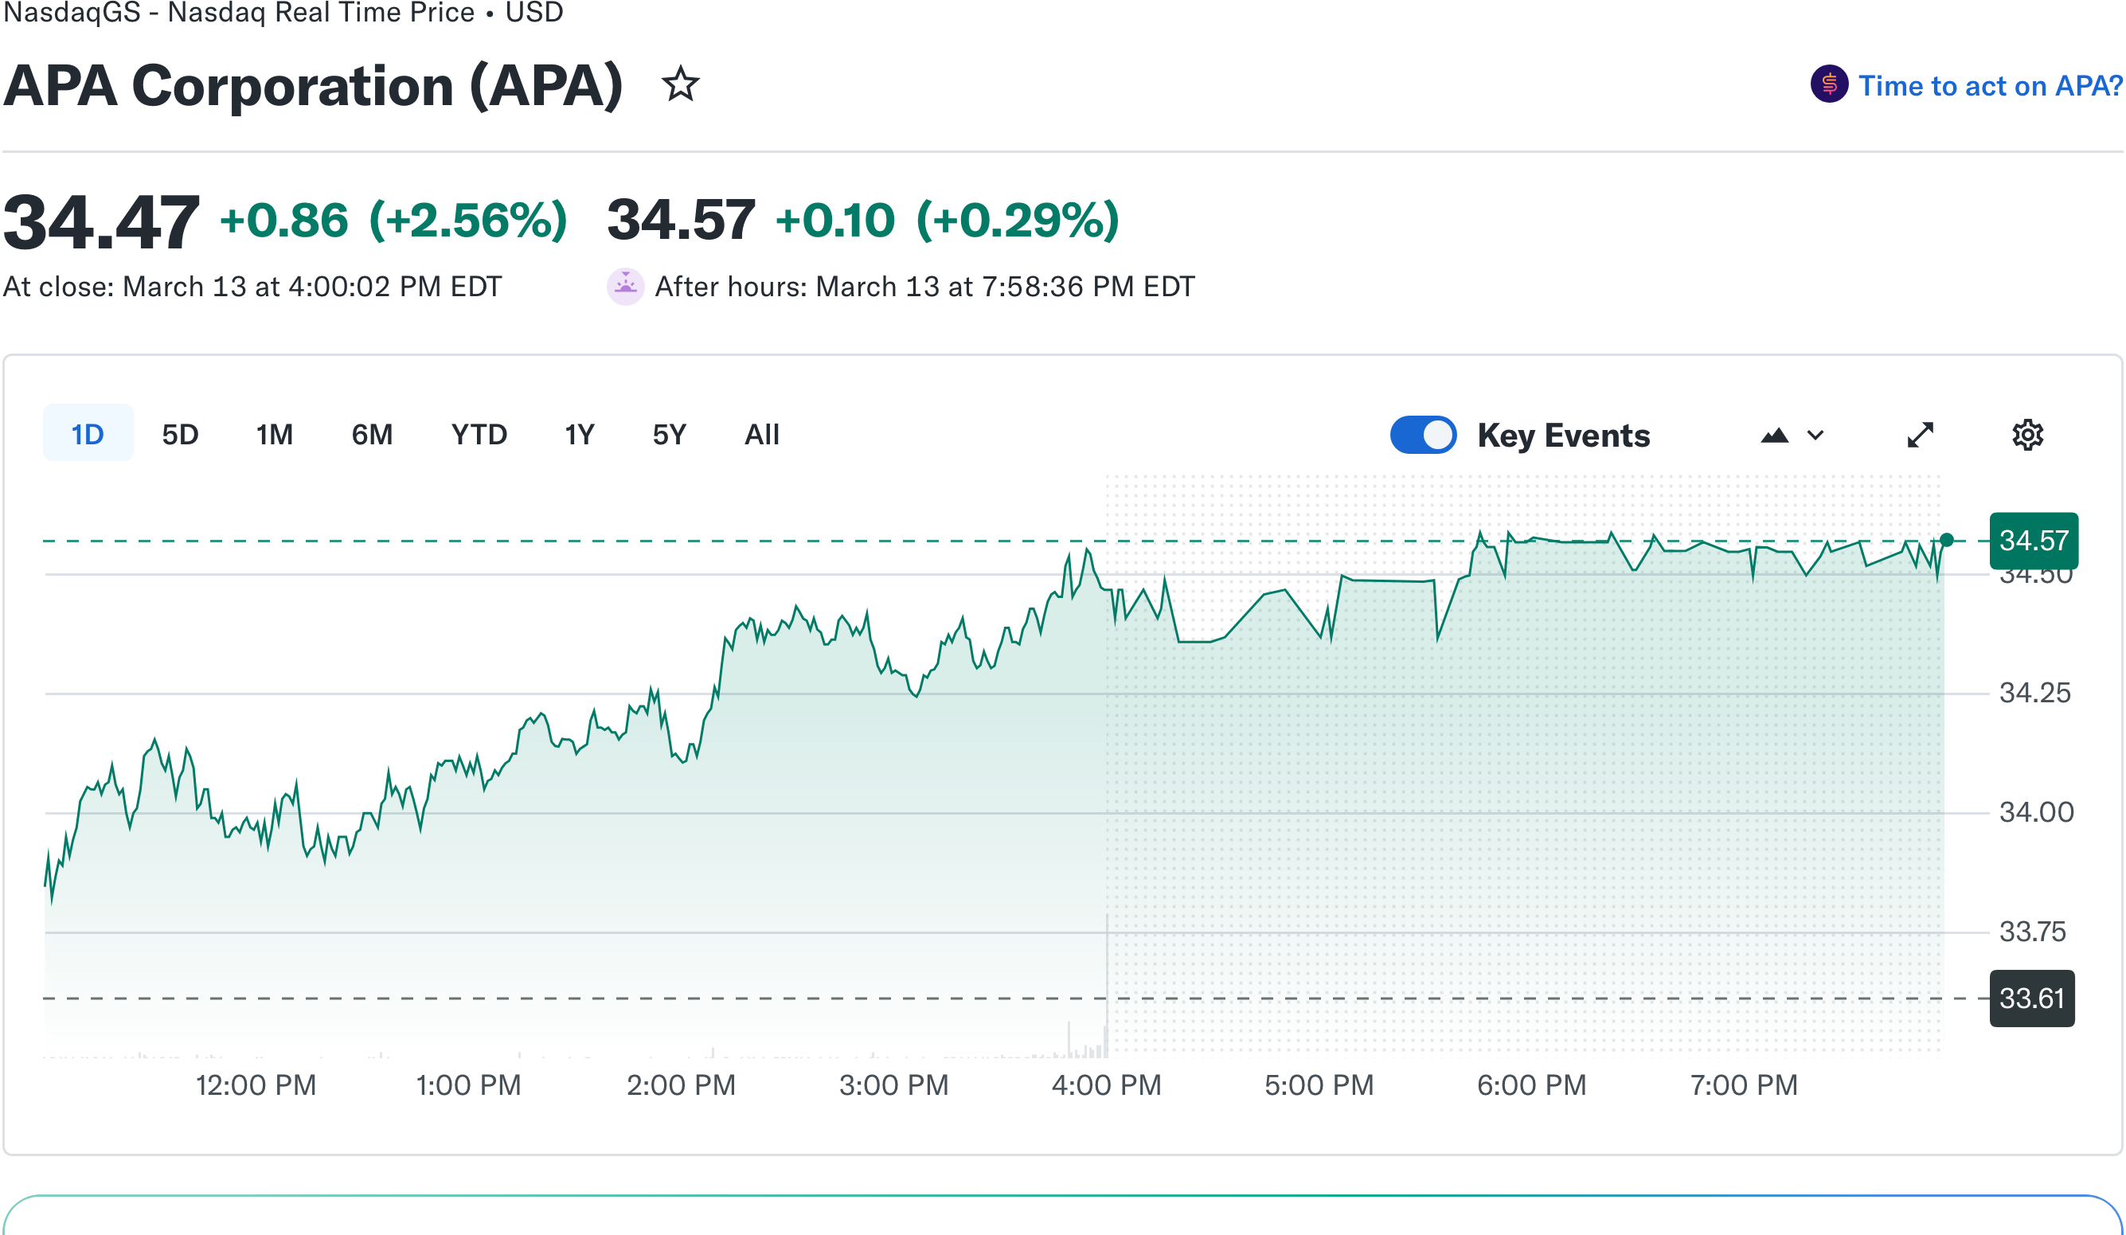
Task: Select the YTD time range
Action: click(x=478, y=435)
